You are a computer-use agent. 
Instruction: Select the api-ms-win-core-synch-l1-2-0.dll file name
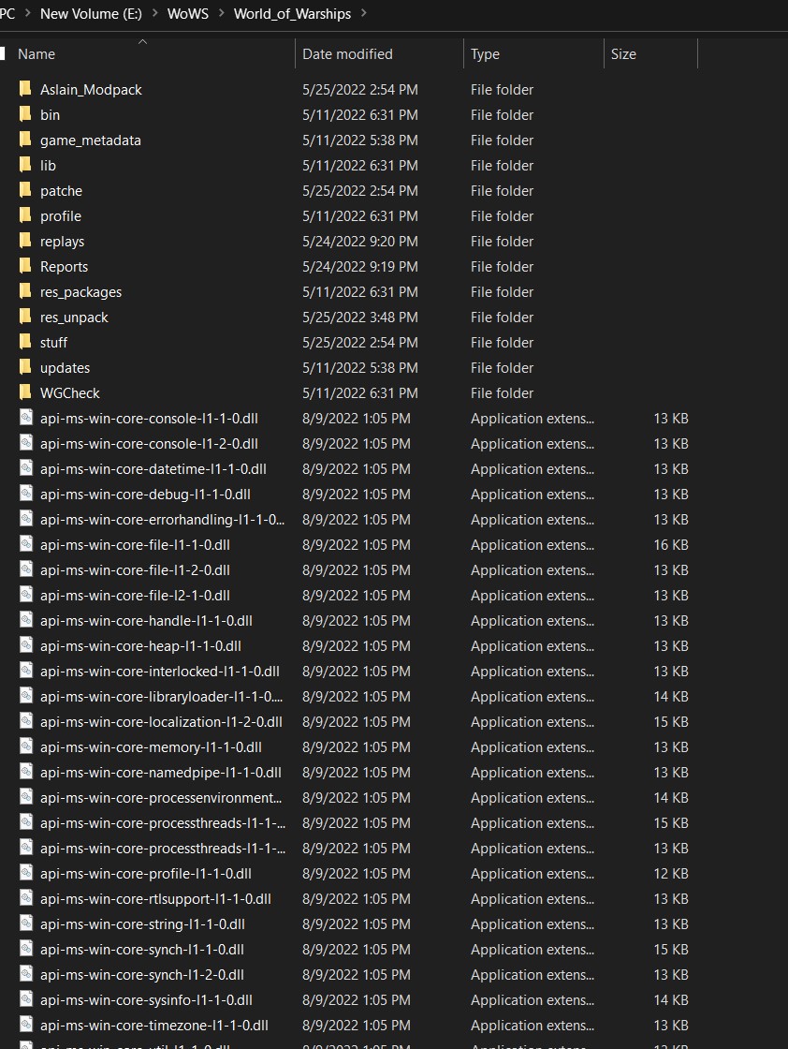point(142,975)
